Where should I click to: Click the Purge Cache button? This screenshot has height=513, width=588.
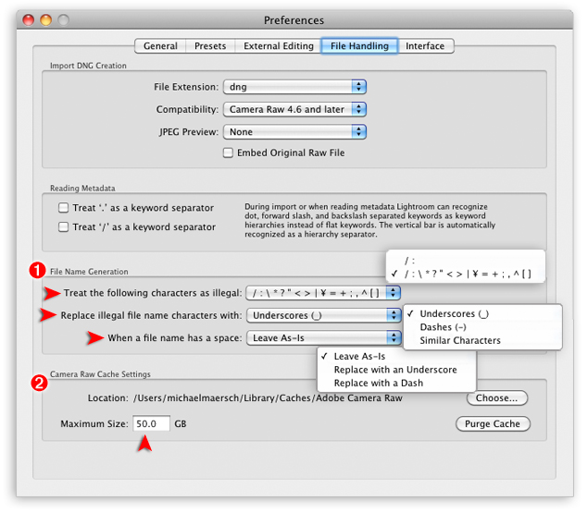pos(493,424)
